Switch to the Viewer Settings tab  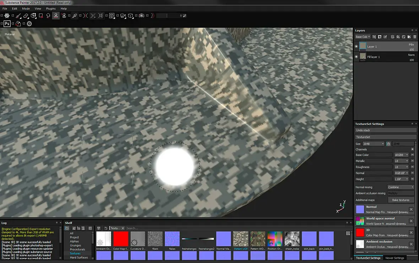394,258
